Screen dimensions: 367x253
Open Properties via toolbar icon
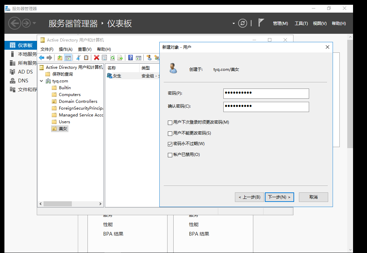point(105,58)
